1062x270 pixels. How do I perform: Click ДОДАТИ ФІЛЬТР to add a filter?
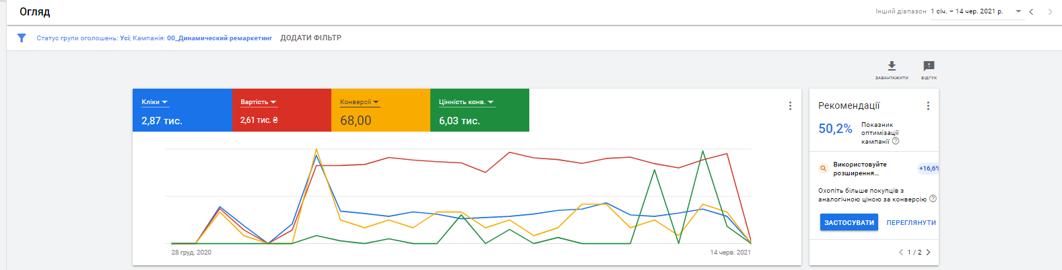tap(310, 38)
